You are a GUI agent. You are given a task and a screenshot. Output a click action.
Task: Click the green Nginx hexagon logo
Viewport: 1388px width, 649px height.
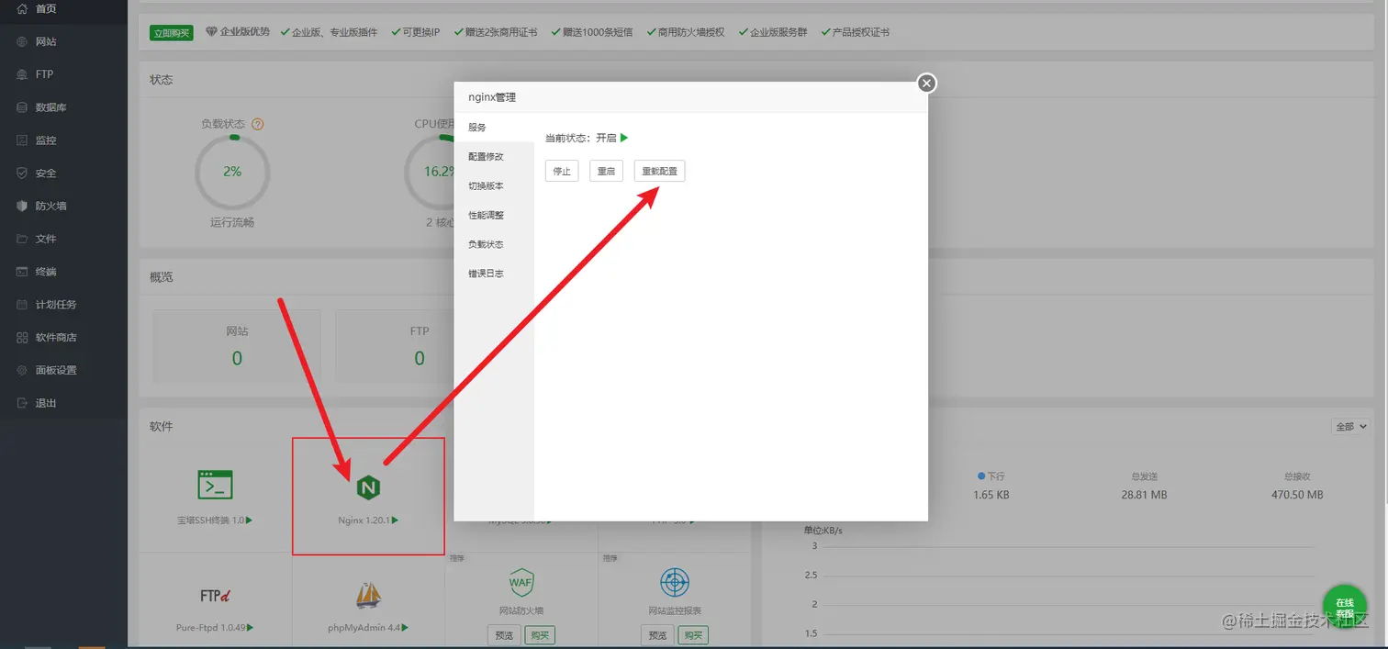coord(368,487)
